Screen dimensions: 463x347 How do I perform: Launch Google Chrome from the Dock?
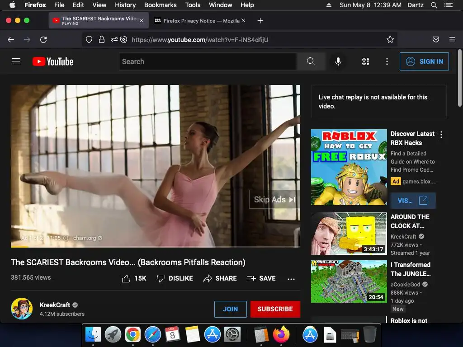pyautogui.click(x=132, y=335)
